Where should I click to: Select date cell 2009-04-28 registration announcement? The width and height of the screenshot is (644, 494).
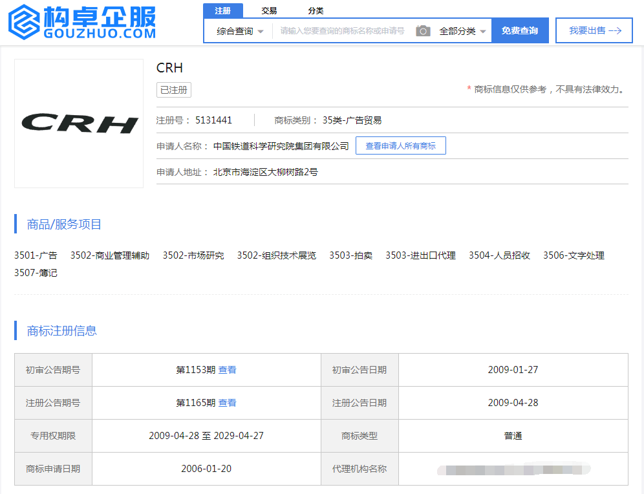pos(513,403)
